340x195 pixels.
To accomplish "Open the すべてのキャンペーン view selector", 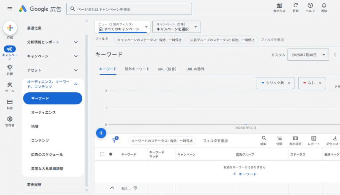I will coord(122,29).
